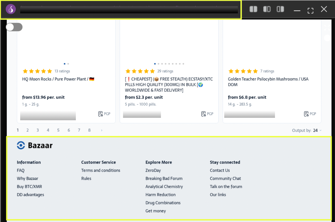Click the Bazaar logo in the footer
The image size is (335, 222).
click(x=35, y=146)
